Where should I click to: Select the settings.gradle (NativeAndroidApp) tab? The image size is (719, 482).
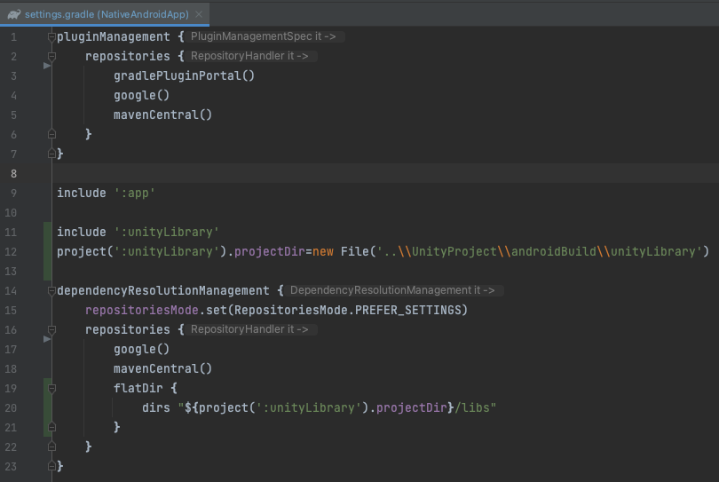pyautogui.click(x=105, y=14)
